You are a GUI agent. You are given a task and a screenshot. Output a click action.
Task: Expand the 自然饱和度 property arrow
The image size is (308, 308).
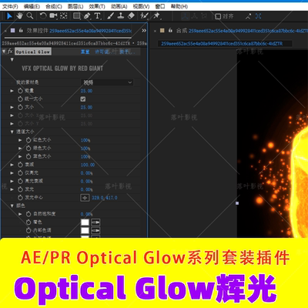tap(20, 214)
